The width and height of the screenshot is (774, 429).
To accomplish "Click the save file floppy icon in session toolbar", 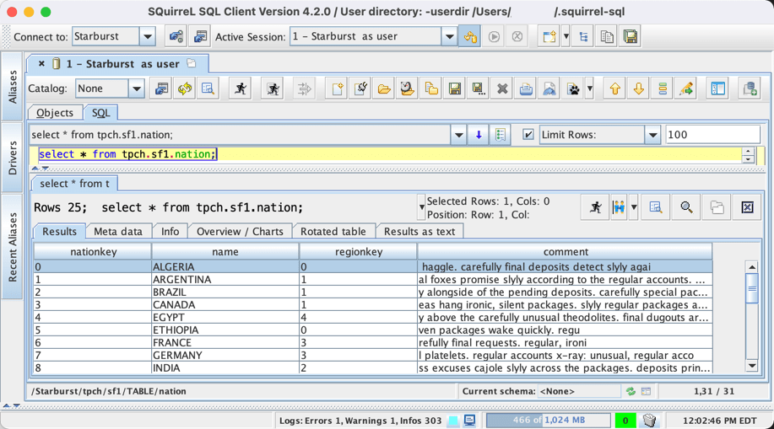I will click(x=455, y=88).
